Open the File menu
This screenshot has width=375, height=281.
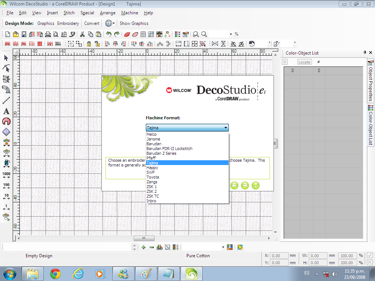pyautogui.click(x=10, y=13)
